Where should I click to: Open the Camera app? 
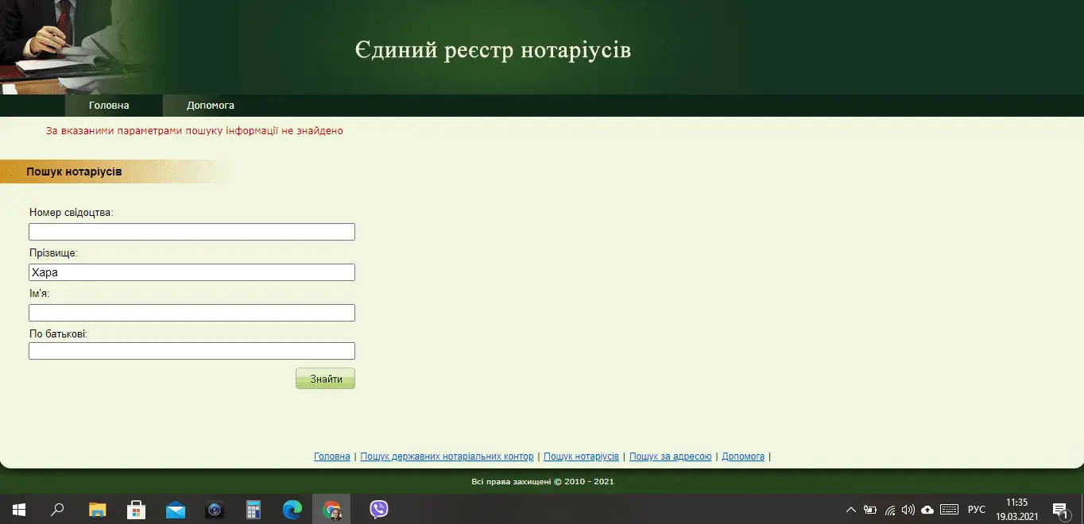click(x=214, y=509)
